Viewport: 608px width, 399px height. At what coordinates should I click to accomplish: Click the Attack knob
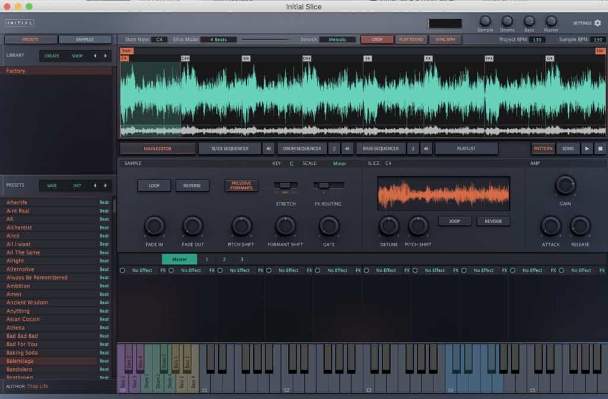pos(550,226)
